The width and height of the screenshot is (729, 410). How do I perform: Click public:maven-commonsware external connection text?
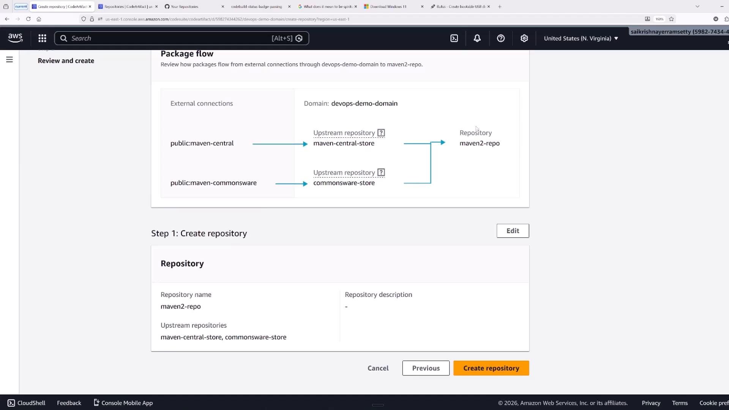click(213, 183)
